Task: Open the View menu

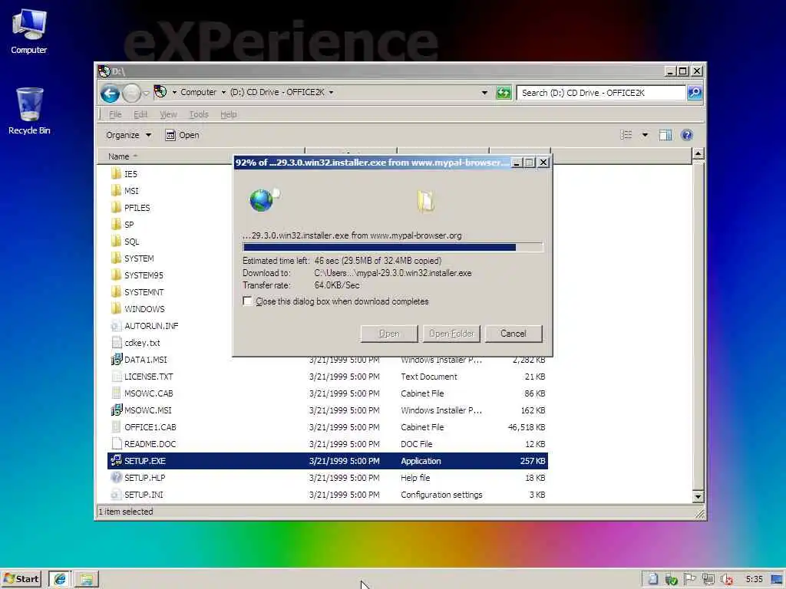Action: coord(168,114)
